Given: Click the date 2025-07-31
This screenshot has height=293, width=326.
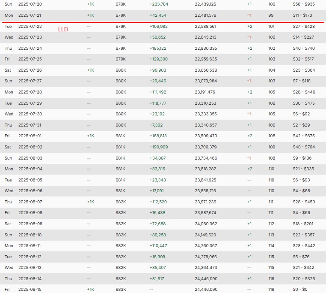Looking at the screenshot, I should coord(30,125).
